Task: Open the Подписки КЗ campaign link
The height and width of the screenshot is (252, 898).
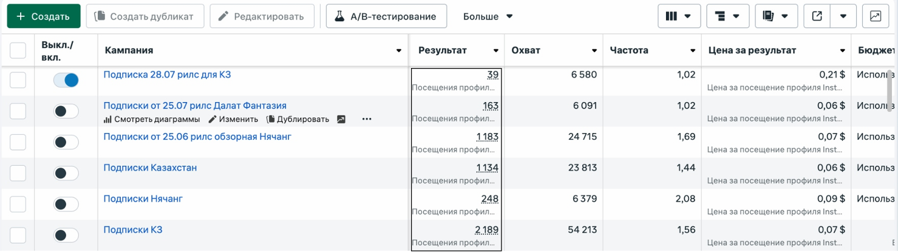Action: pos(133,230)
